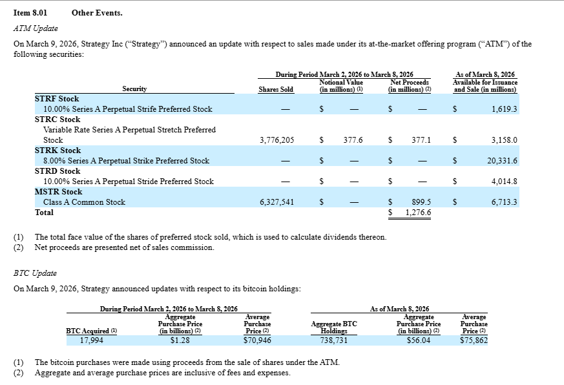Select the 1,276.6 total net proceeds
This screenshot has height=385, width=564.
pos(418,213)
